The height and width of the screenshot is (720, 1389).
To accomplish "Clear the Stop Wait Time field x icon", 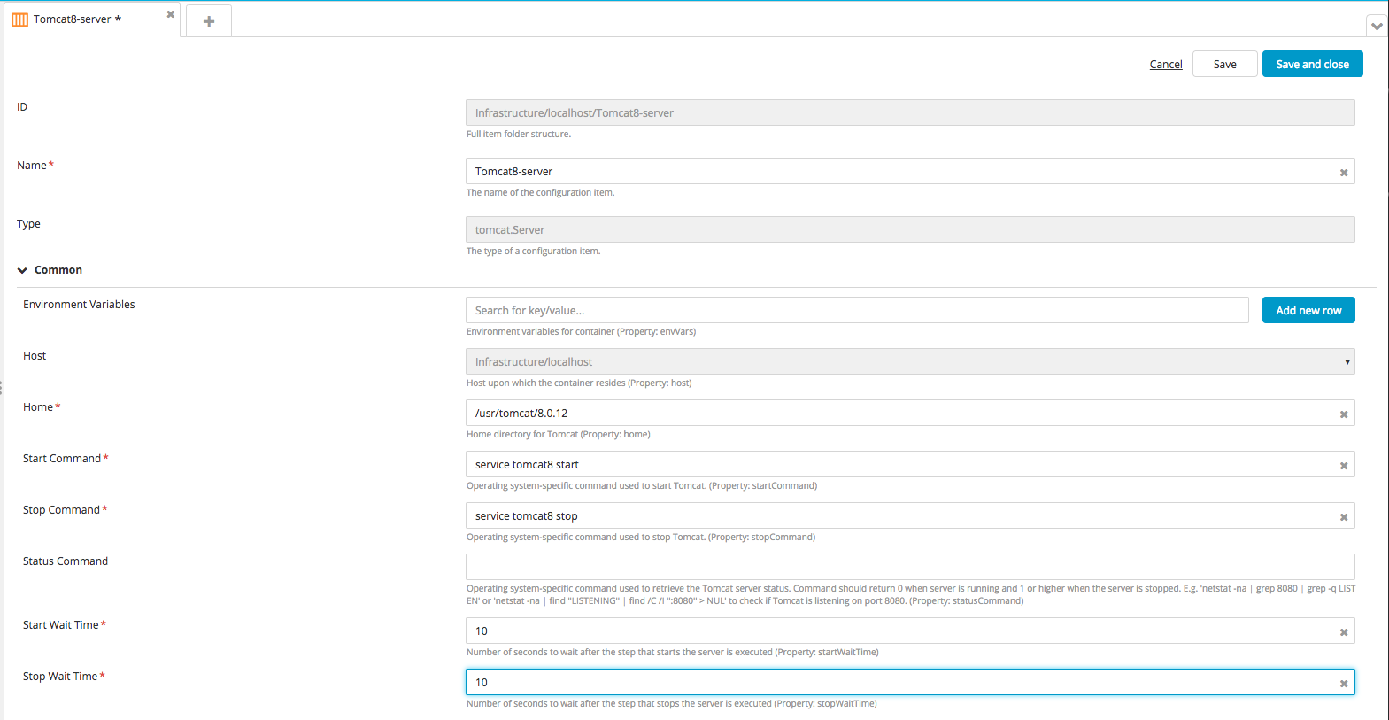I will [x=1344, y=684].
